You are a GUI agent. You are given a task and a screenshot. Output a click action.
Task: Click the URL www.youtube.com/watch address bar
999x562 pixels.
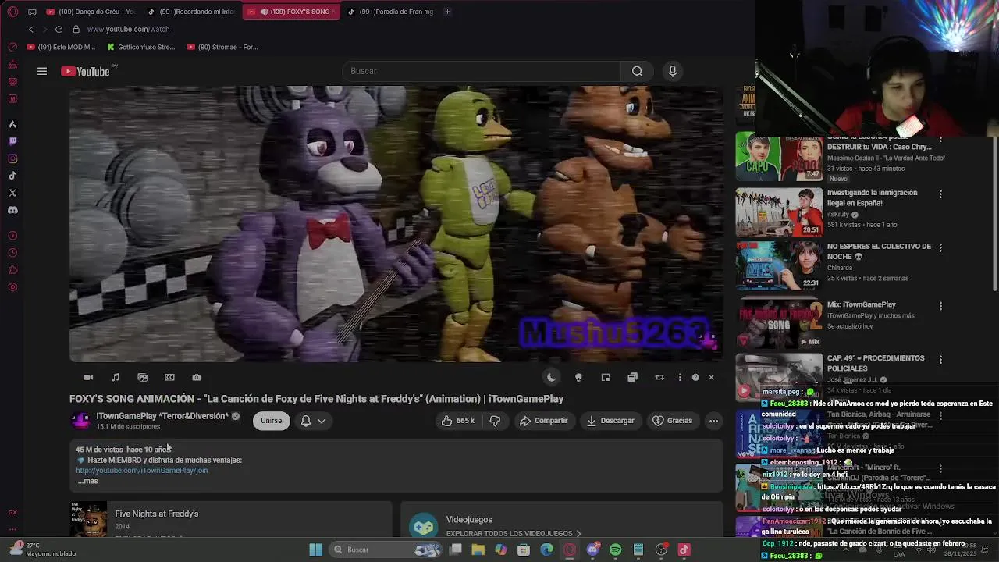click(128, 29)
